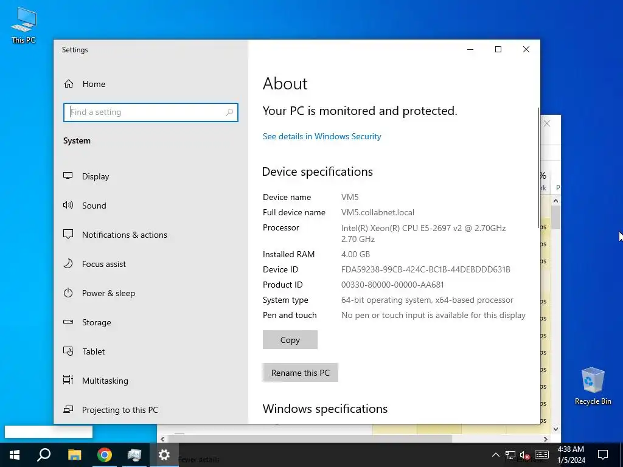The height and width of the screenshot is (467, 623).
Task: Select the Device ID value text
Action: click(x=425, y=269)
